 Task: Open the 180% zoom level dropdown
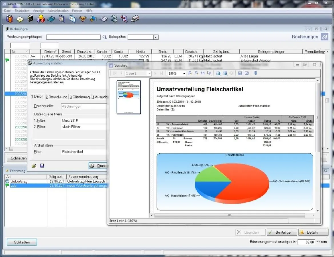[x=184, y=73]
